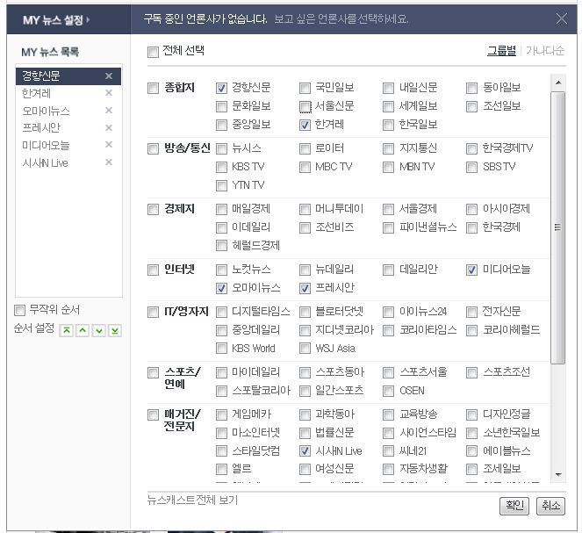Check the 전자신문 checkbox

tap(471, 312)
